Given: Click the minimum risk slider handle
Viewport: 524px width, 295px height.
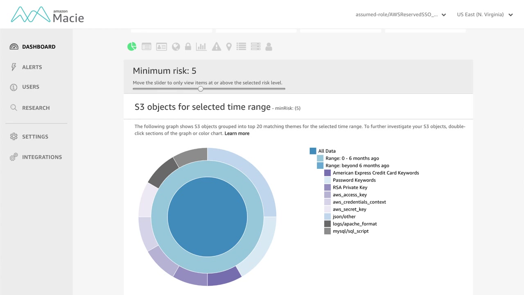Looking at the screenshot, I should point(201,89).
